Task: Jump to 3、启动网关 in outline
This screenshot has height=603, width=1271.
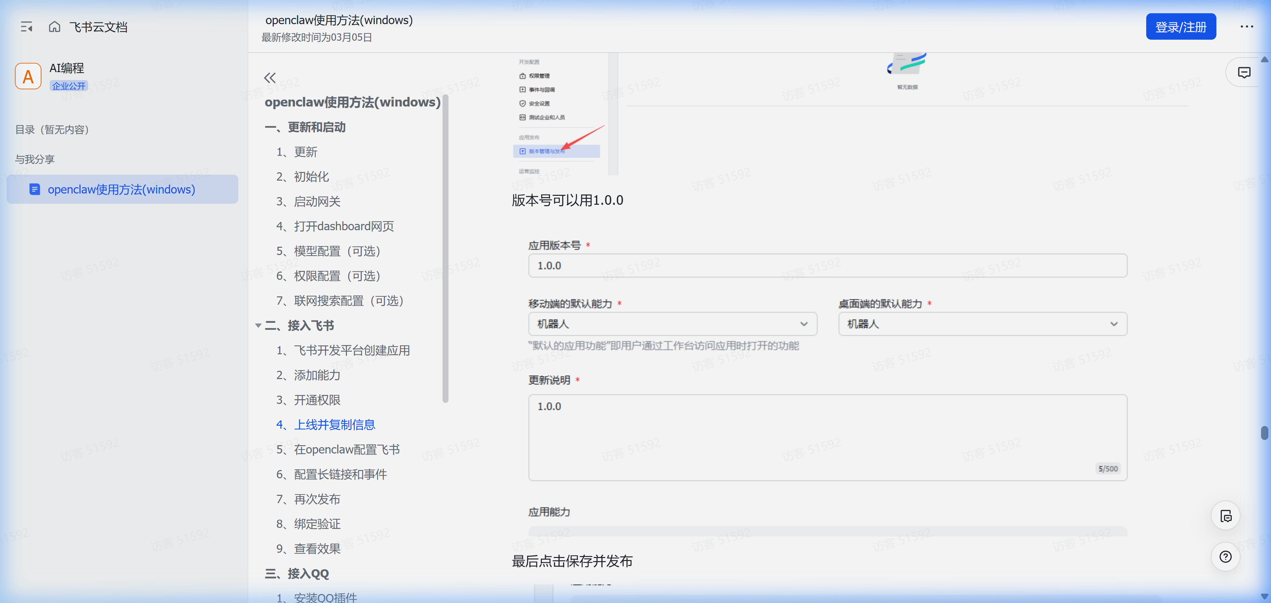Action: click(308, 202)
